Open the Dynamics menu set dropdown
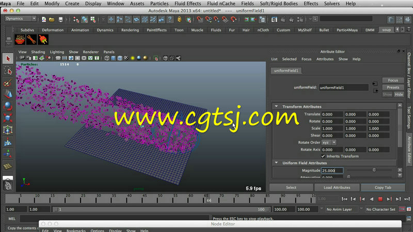Viewport: 413px width, 232px height. (21, 19)
